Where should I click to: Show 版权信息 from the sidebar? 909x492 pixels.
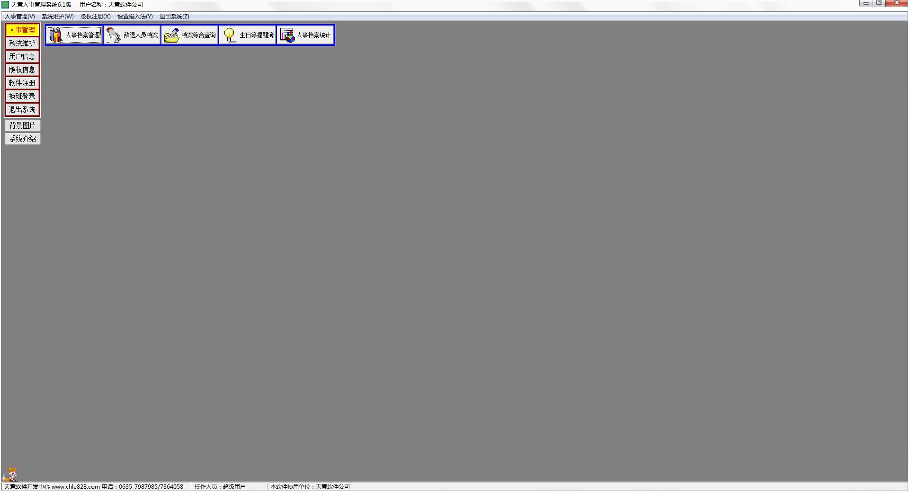tap(22, 70)
